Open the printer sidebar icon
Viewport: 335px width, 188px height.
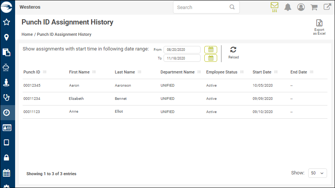point(6,67)
